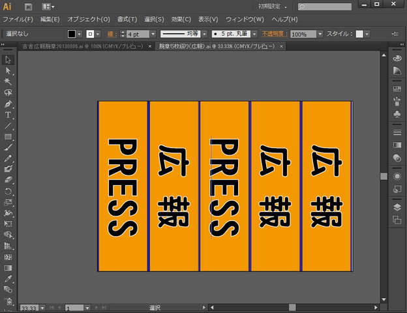This screenshot has height=313, width=407.
Task: Click the 線 stroke panel link
Action: click(112, 34)
